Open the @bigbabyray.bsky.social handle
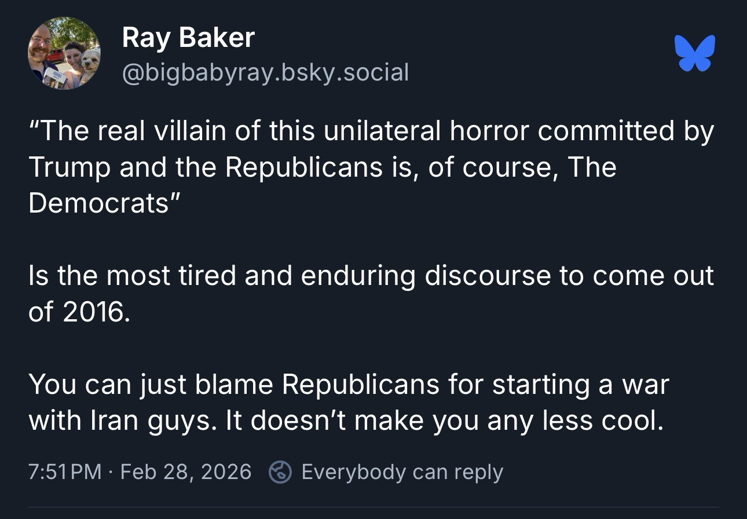The width and height of the screenshot is (747, 519). pyautogui.click(x=265, y=72)
